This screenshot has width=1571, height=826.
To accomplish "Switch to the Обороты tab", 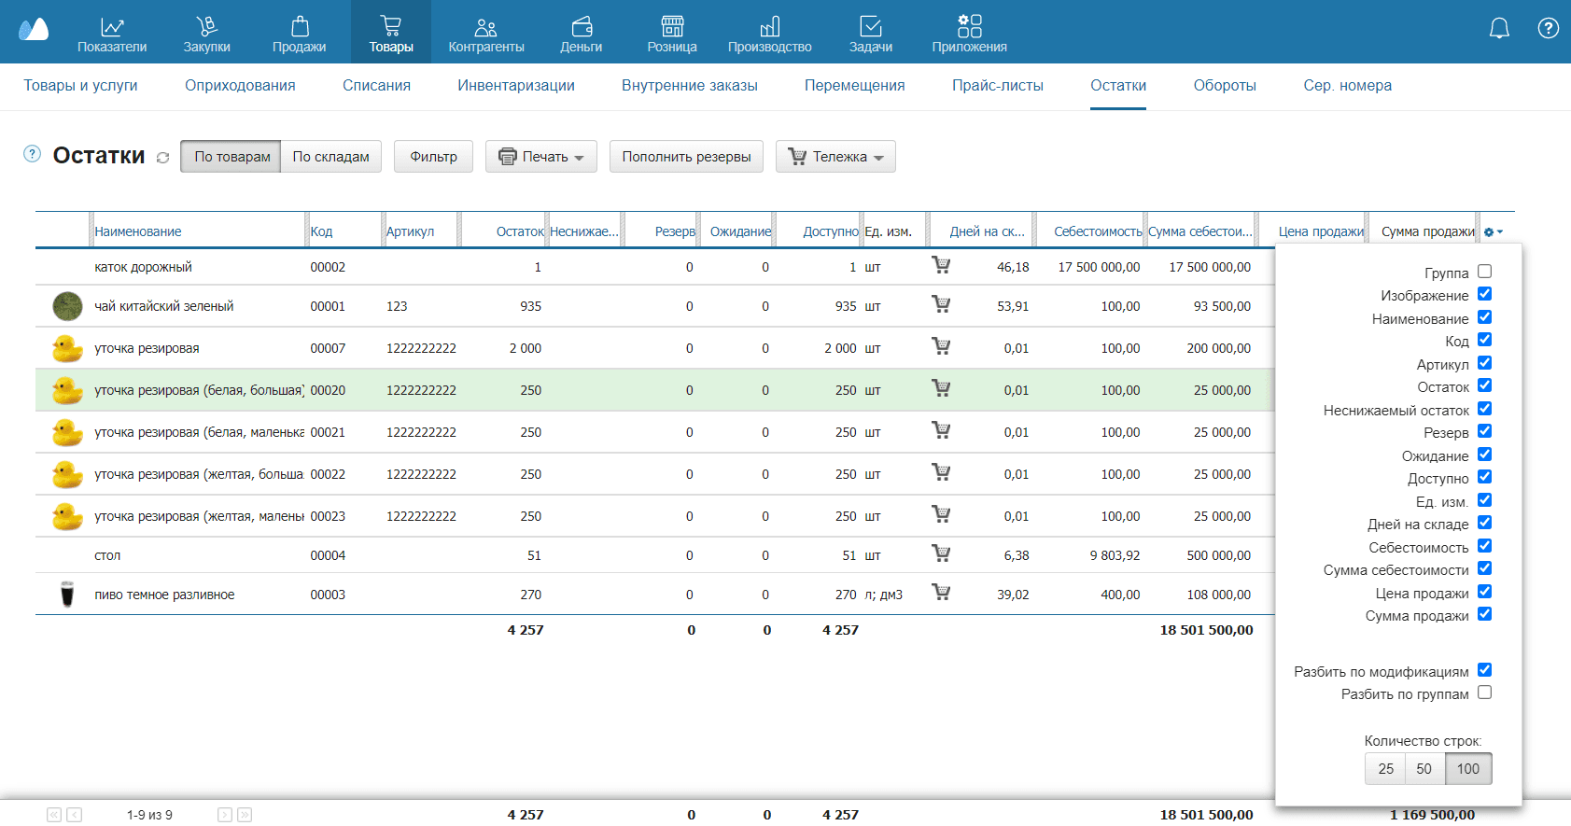I will click(x=1224, y=86).
